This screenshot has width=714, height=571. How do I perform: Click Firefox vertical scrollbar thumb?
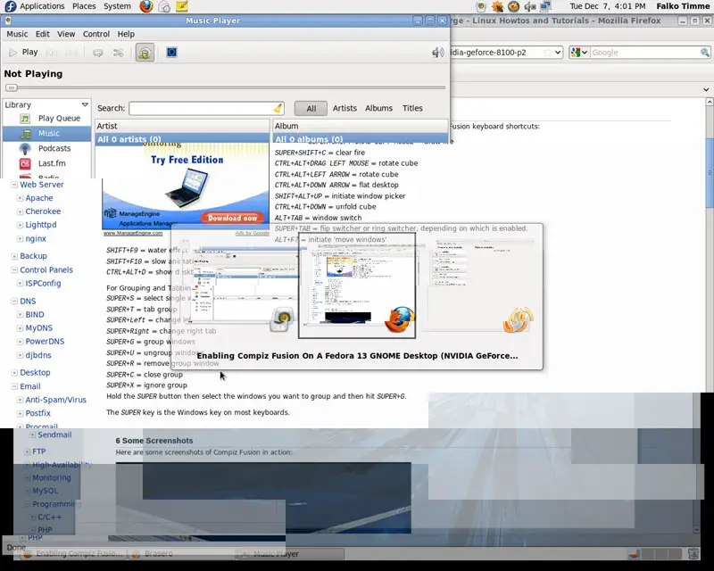pos(710,173)
